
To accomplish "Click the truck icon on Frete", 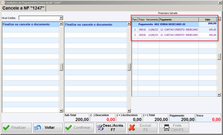I will [x=167, y=128].
